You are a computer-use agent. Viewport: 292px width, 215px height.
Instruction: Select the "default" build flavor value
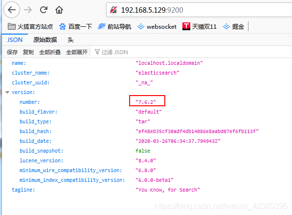click(149, 112)
